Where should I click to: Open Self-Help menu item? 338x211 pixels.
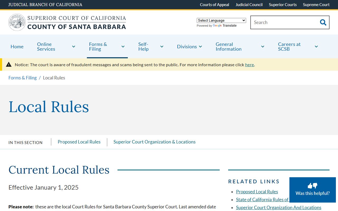coord(143,47)
